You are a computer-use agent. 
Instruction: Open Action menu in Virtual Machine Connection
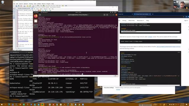tap(38, 9)
